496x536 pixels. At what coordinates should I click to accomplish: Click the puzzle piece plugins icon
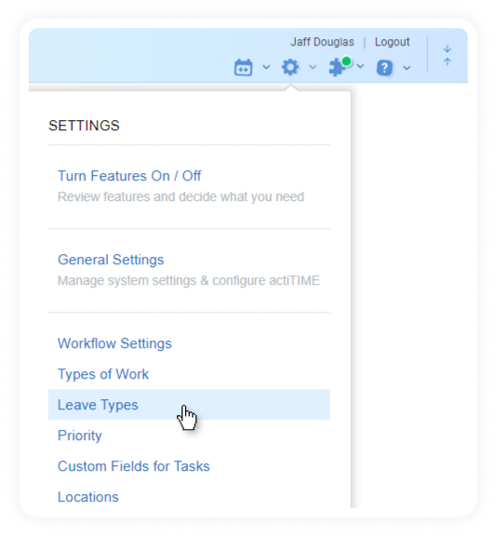(338, 67)
